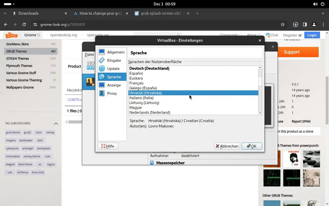Open the system power menu

[x=323, y=4]
